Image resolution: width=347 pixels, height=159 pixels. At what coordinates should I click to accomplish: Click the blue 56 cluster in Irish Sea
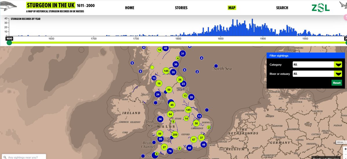[160, 119]
